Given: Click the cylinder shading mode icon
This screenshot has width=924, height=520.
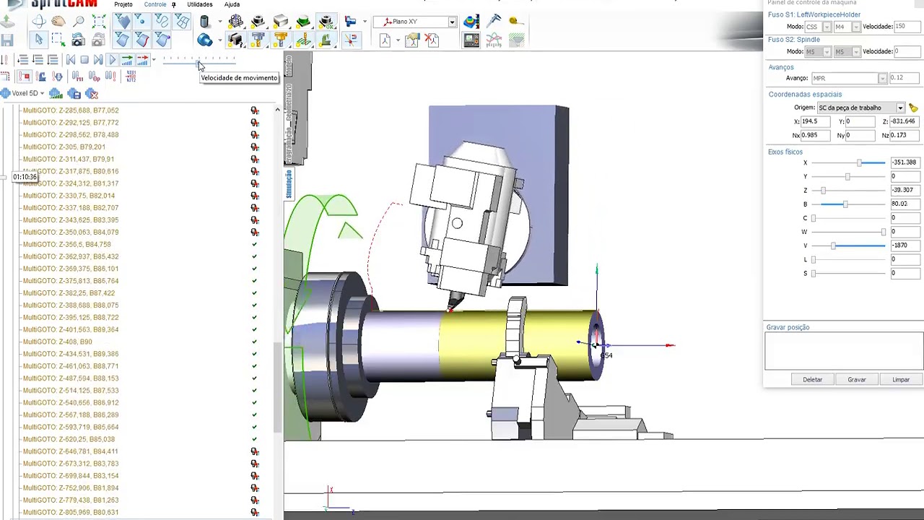Looking at the screenshot, I should coord(204,21).
